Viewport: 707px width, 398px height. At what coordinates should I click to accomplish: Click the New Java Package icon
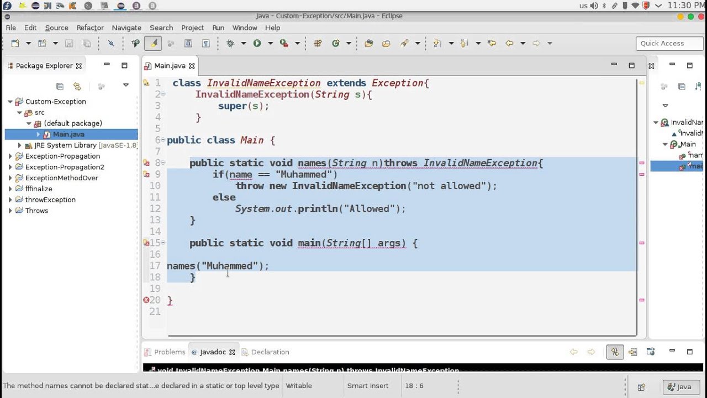tap(318, 43)
